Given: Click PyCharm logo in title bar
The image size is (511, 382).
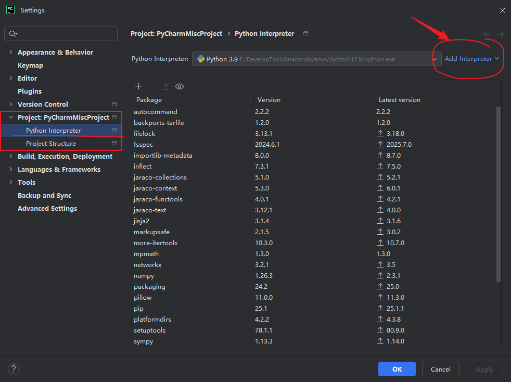Looking at the screenshot, I should [x=10, y=10].
